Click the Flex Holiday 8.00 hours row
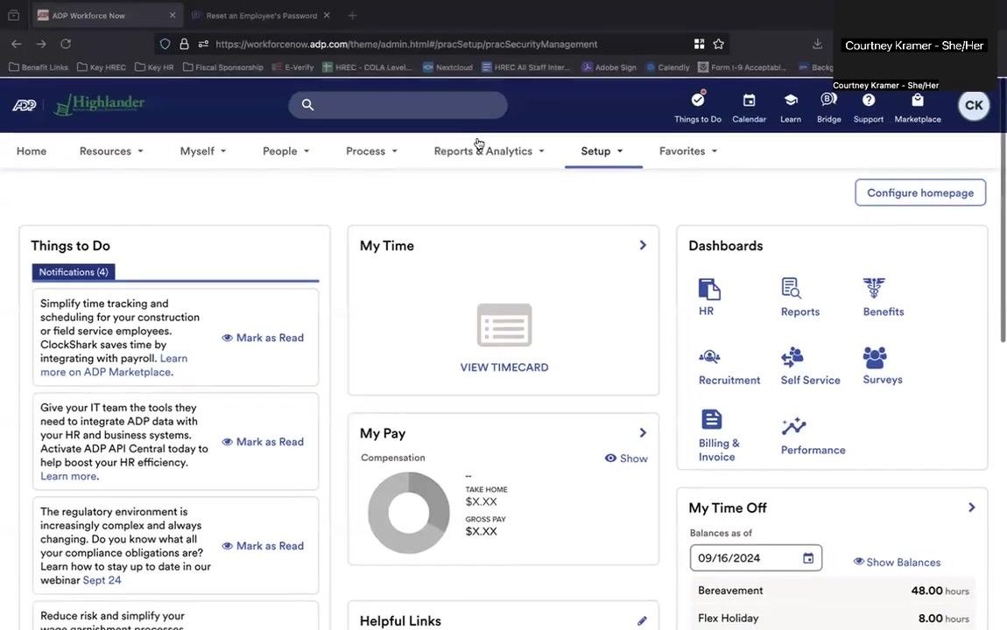Viewport: 1007px width, 630px height. point(833,618)
